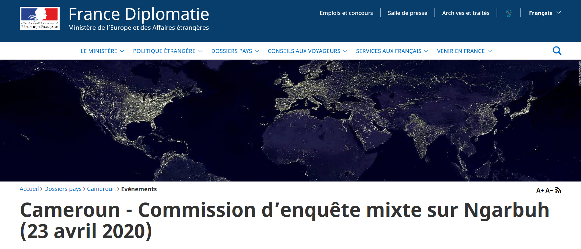Click the France Diplomatie site title
581x249 pixels.
pyautogui.click(x=139, y=15)
